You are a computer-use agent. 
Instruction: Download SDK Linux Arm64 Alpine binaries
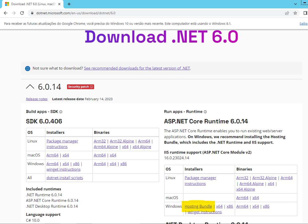pos(106,147)
